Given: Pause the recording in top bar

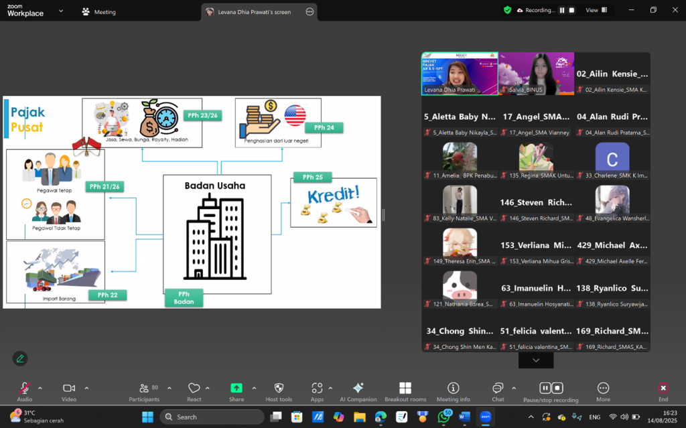Looking at the screenshot, I should (561, 11).
